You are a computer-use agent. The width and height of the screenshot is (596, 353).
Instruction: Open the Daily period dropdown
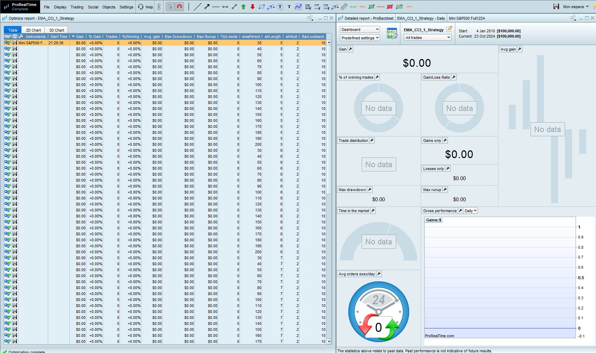(470, 211)
